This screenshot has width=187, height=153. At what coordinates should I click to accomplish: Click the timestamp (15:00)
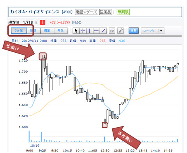[77, 23]
